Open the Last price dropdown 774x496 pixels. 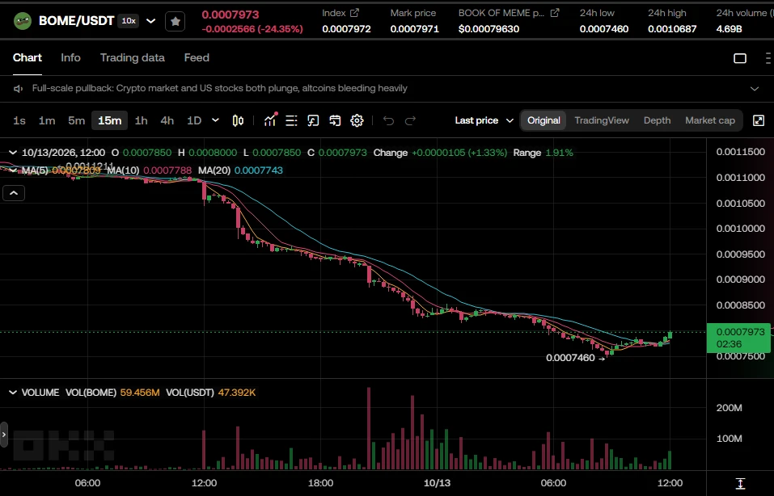[484, 120]
